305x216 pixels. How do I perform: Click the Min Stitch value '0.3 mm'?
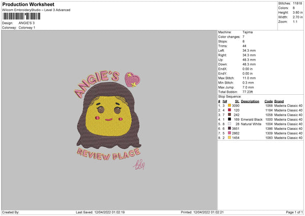(x=248, y=83)
